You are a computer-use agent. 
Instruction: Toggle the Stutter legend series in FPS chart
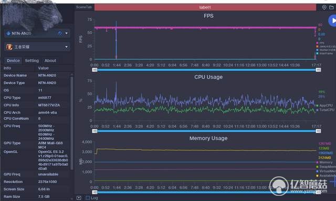tap(325, 50)
